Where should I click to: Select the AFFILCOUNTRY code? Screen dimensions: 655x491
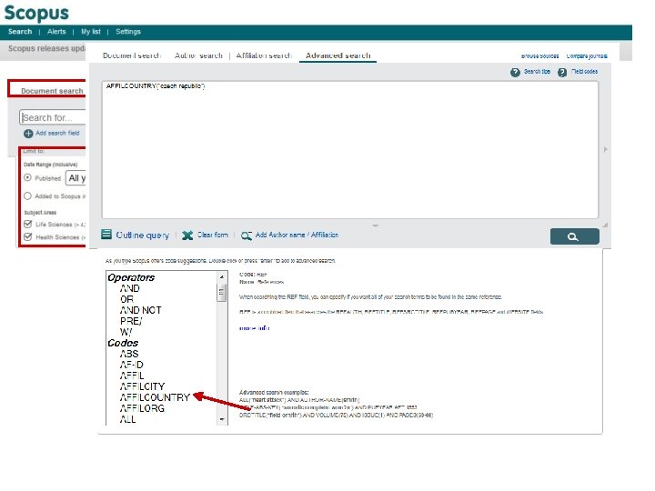[155, 397]
